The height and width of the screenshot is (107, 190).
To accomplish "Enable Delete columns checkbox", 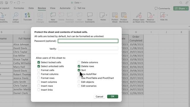I will [x=79, y=62].
